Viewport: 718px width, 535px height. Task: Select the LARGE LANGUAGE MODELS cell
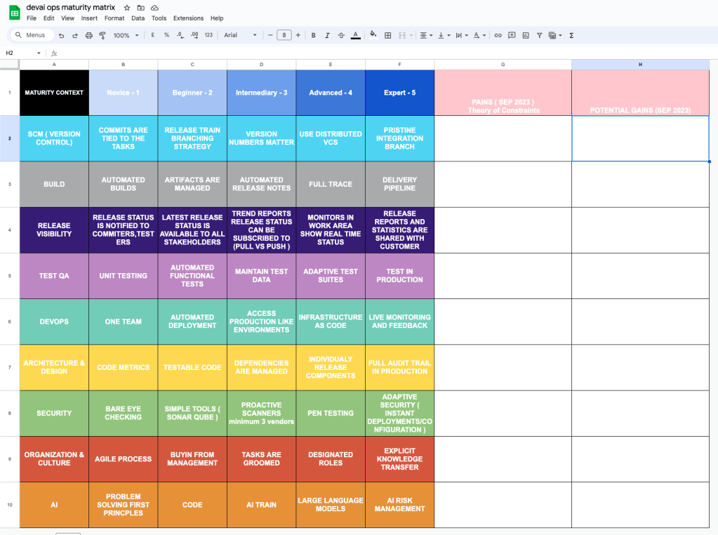[331, 505]
